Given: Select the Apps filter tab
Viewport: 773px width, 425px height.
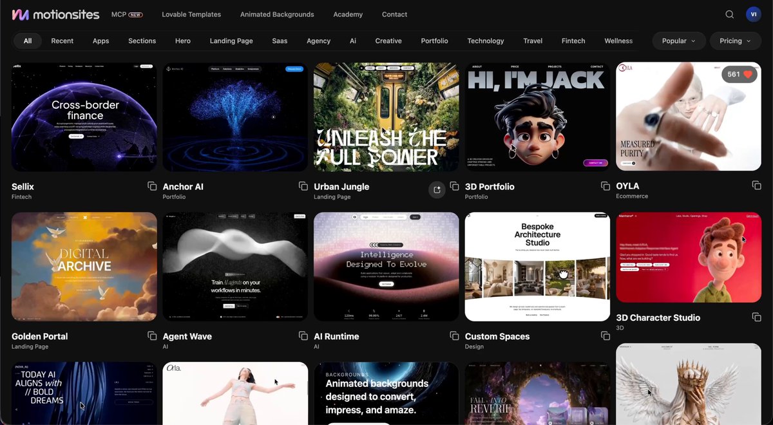Looking at the screenshot, I should pyautogui.click(x=101, y=41).
